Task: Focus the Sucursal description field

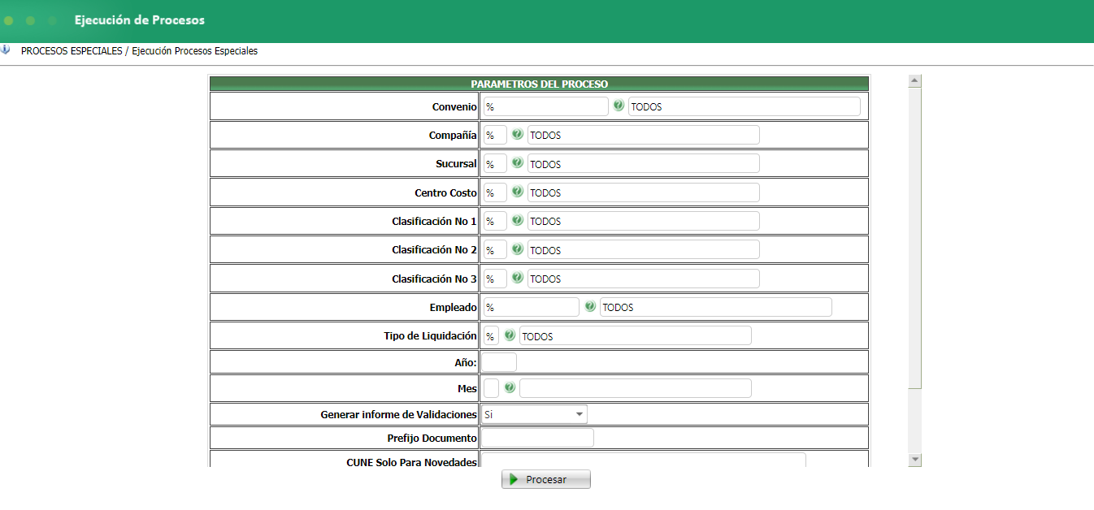Action: pos(644,163)
